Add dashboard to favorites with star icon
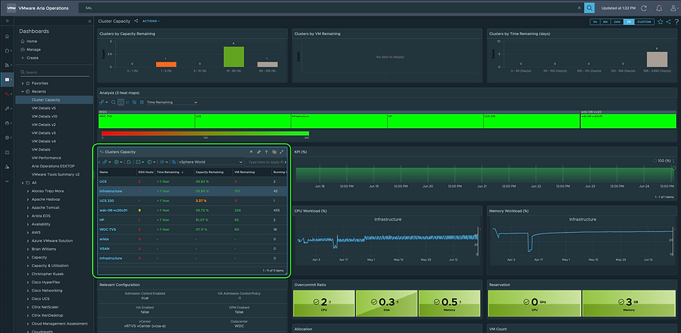 coord(661,21)
